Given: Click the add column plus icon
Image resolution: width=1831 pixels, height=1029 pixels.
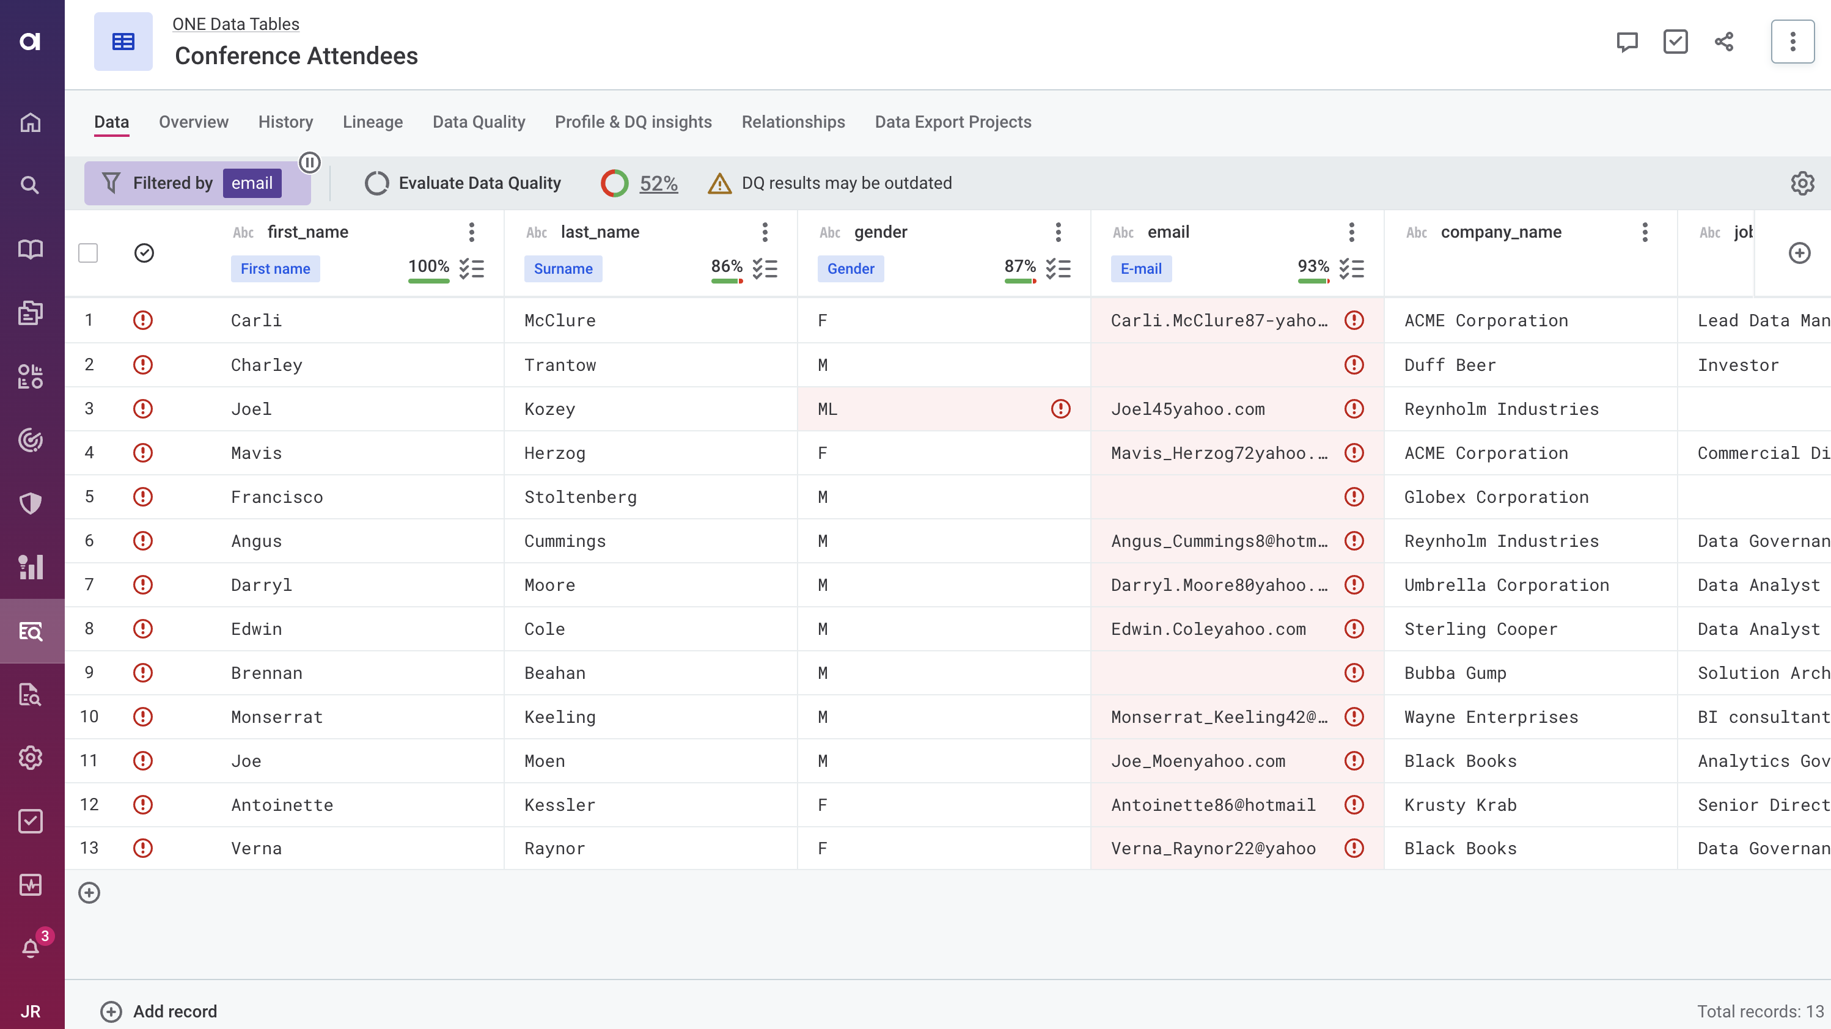Looking at the screenshot, I should (x=1799, y=253).
